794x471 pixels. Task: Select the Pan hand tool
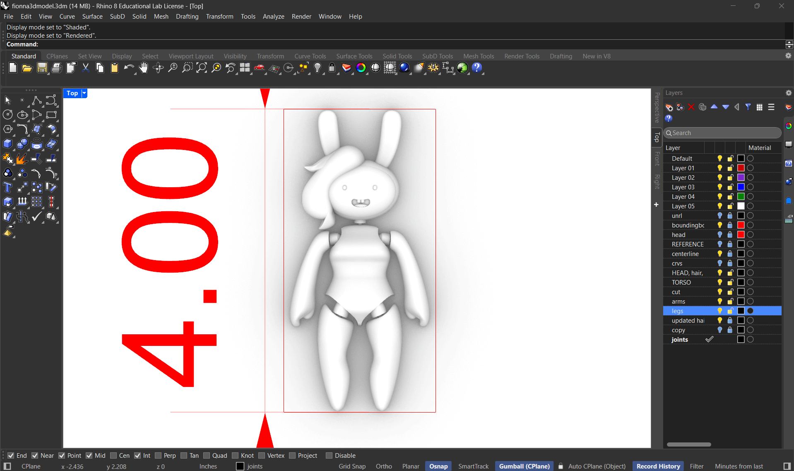point(143,68)
